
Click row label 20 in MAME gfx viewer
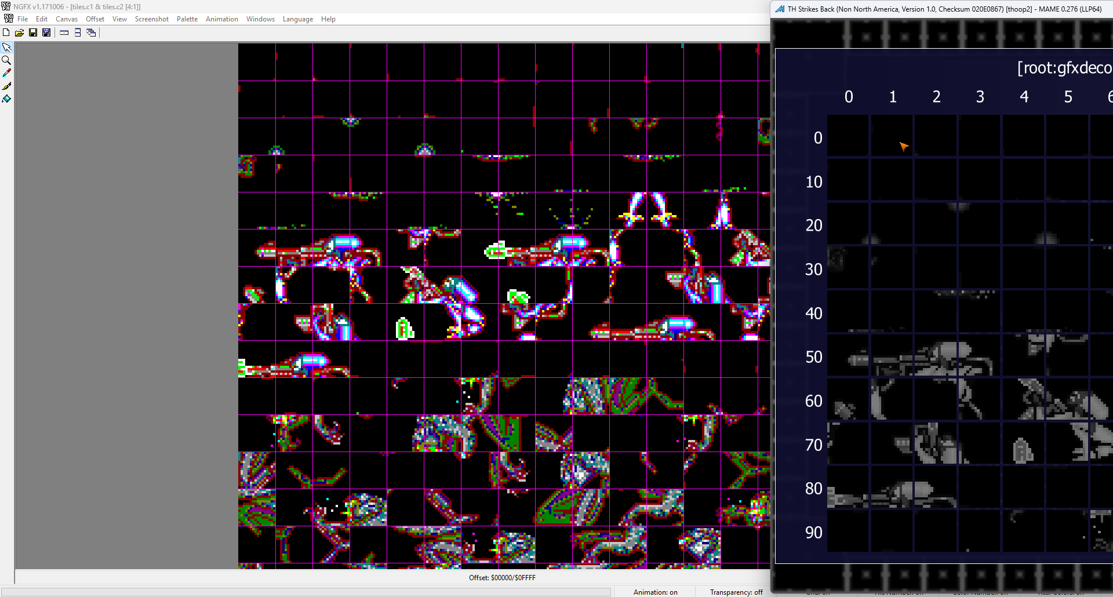pos(814,225)
